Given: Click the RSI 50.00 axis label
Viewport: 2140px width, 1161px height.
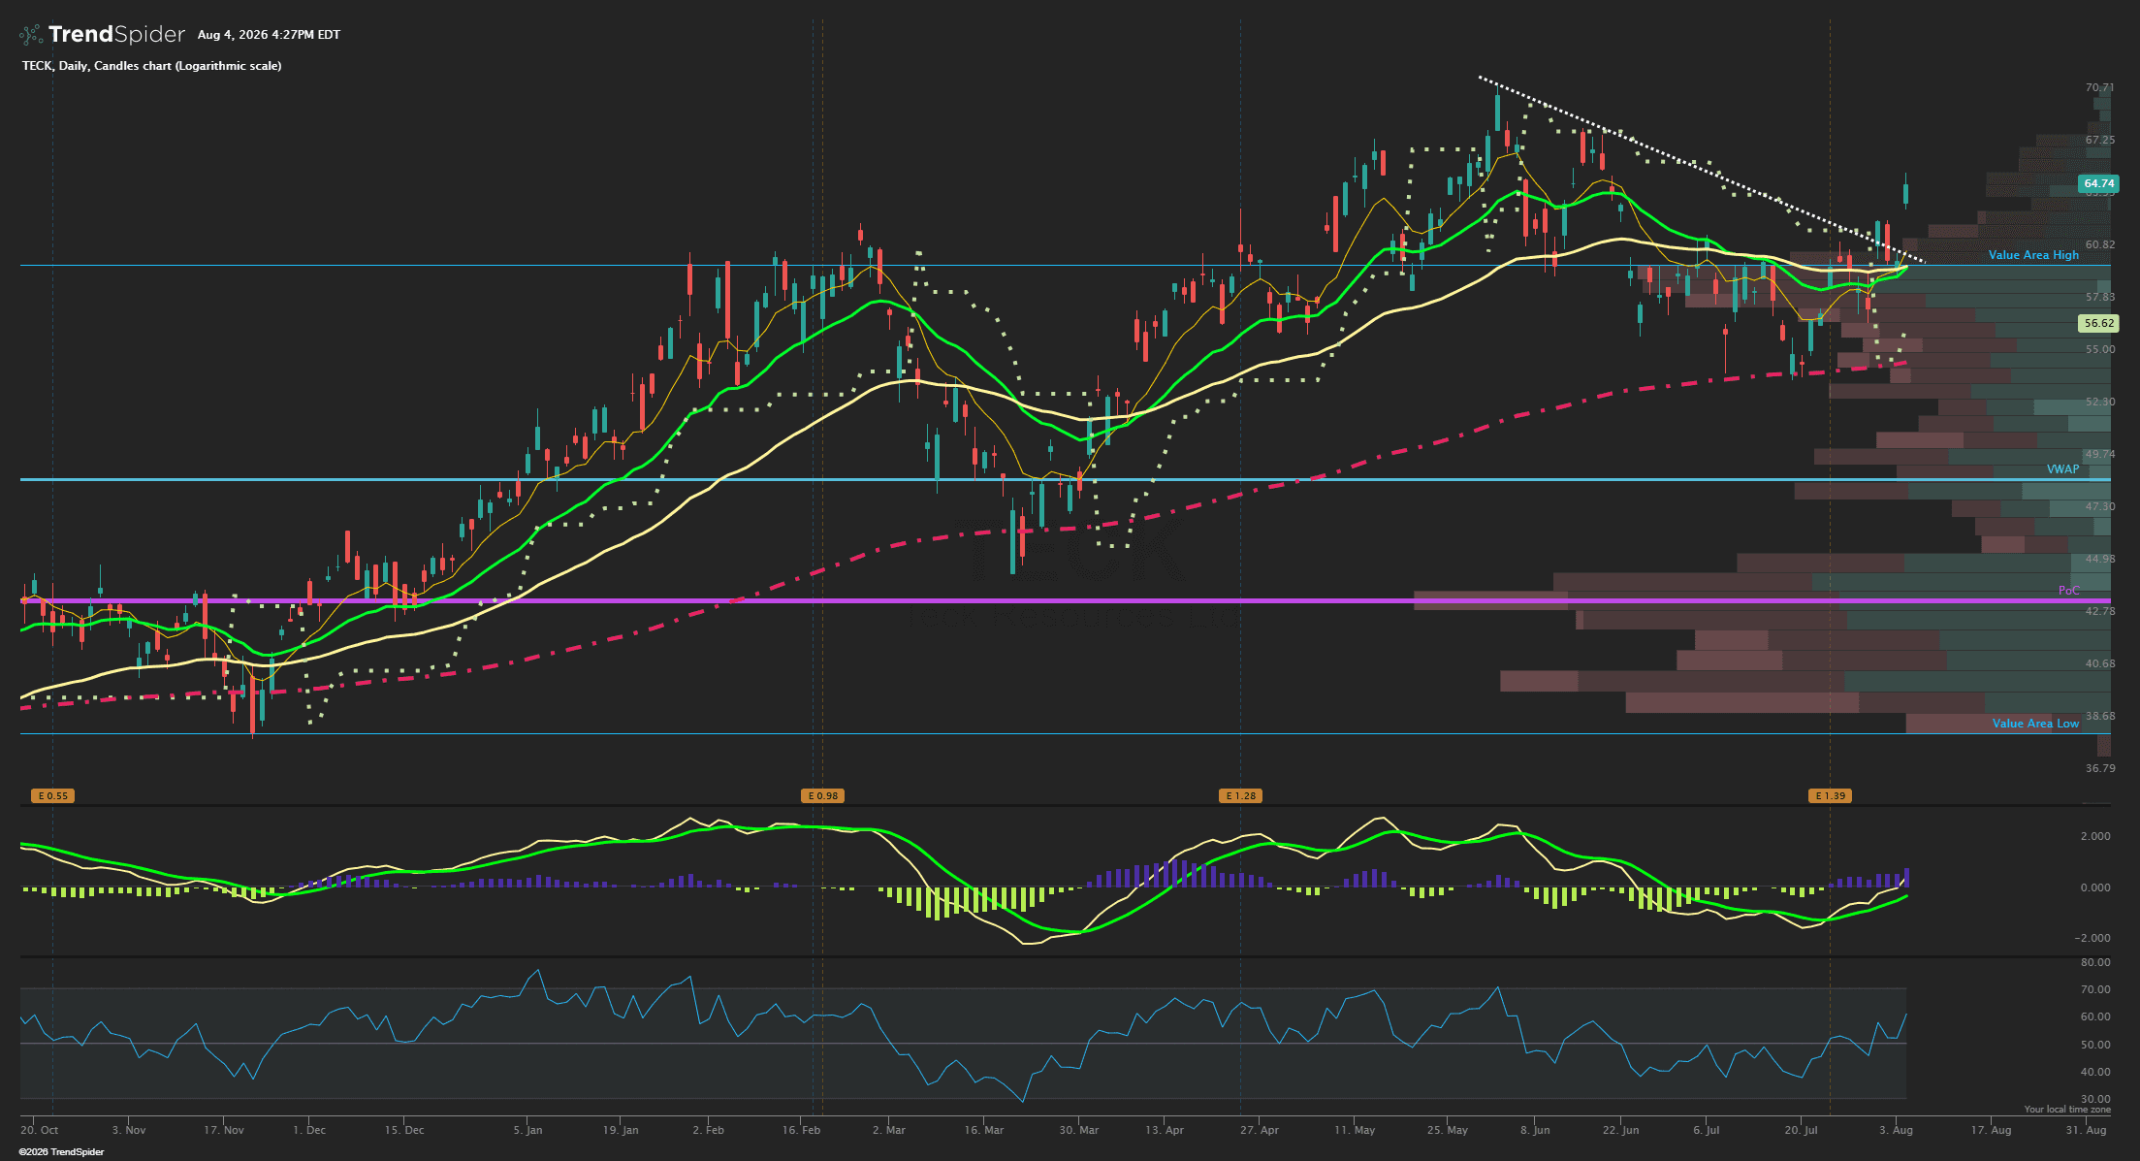Looking at the screenshot, I should tap(2095, 1045).
